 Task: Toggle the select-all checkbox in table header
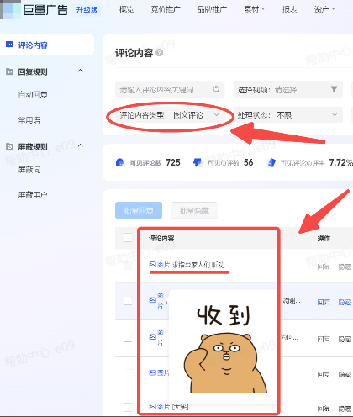[x=128, y=237]
